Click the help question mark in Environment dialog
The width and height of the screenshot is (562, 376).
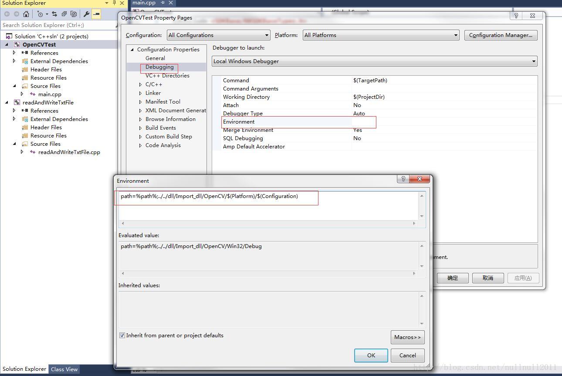403,179
